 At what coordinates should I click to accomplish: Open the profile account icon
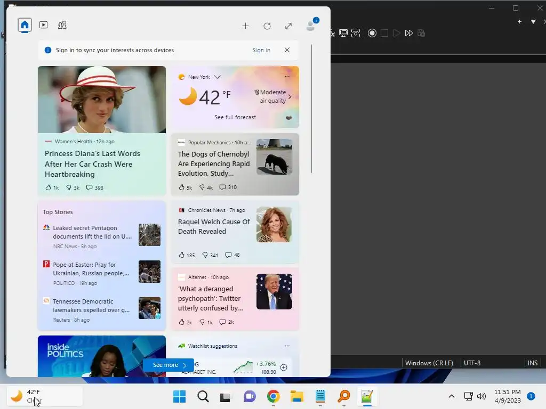tap(311, 26)
